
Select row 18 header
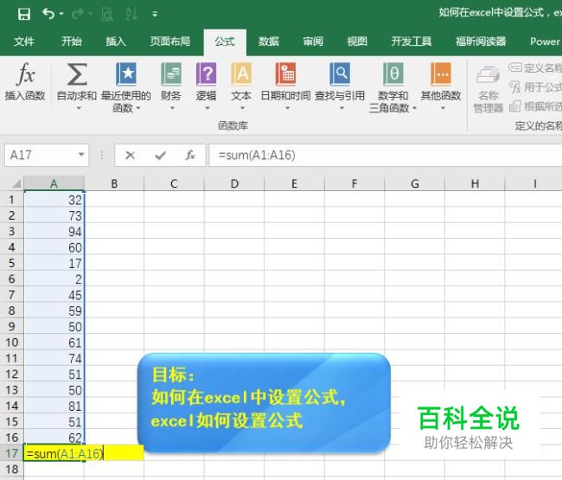(11, 469)
